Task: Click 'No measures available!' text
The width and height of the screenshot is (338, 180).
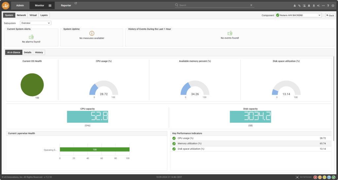Action: click(92, 38)
